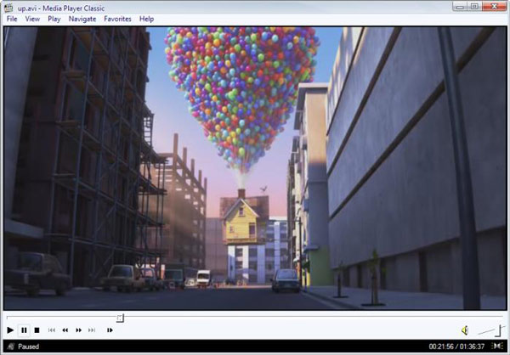The width and height of the screenshot is (510, 355).
Task: Click the paused video frame
Action: 255,168
